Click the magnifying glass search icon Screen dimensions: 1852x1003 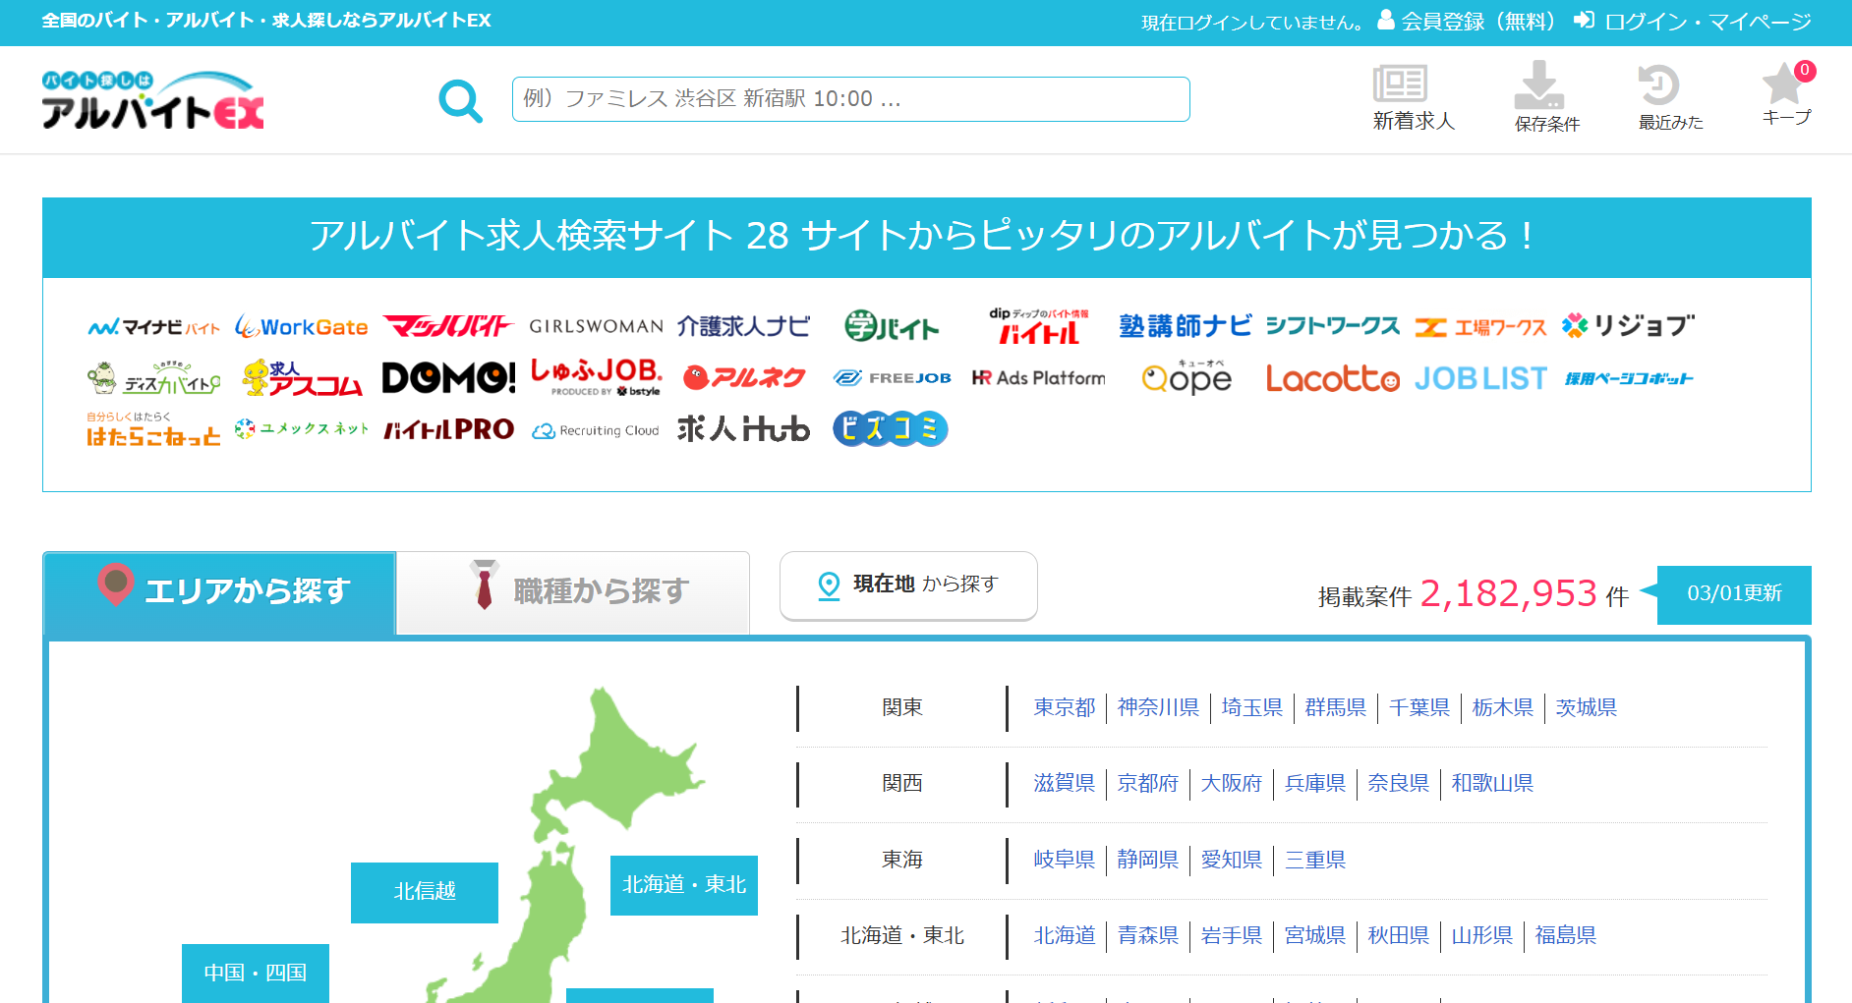click(x=460, y=100)
